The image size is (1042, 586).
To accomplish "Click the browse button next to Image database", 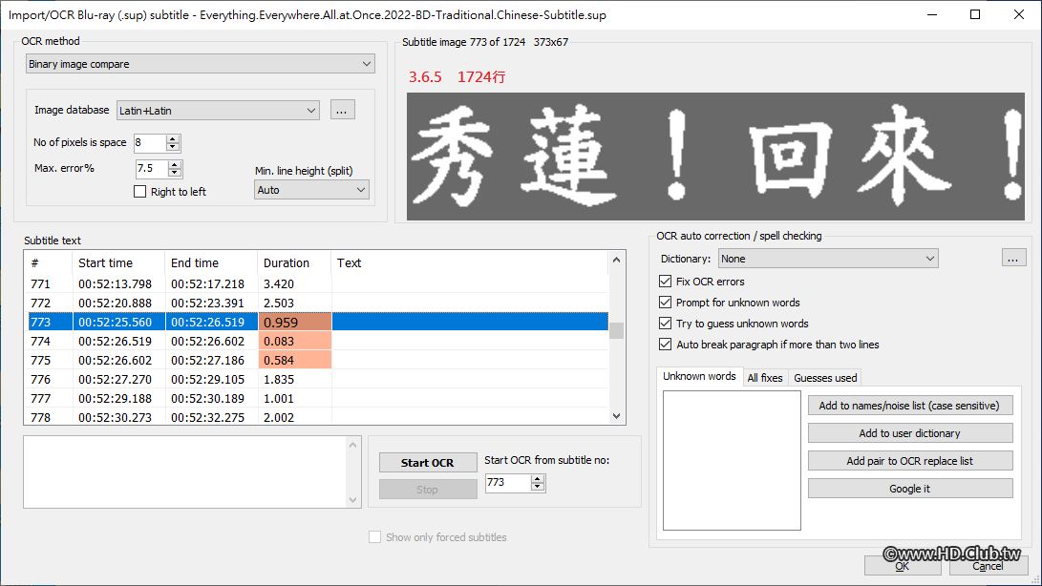I will point(342,111).
